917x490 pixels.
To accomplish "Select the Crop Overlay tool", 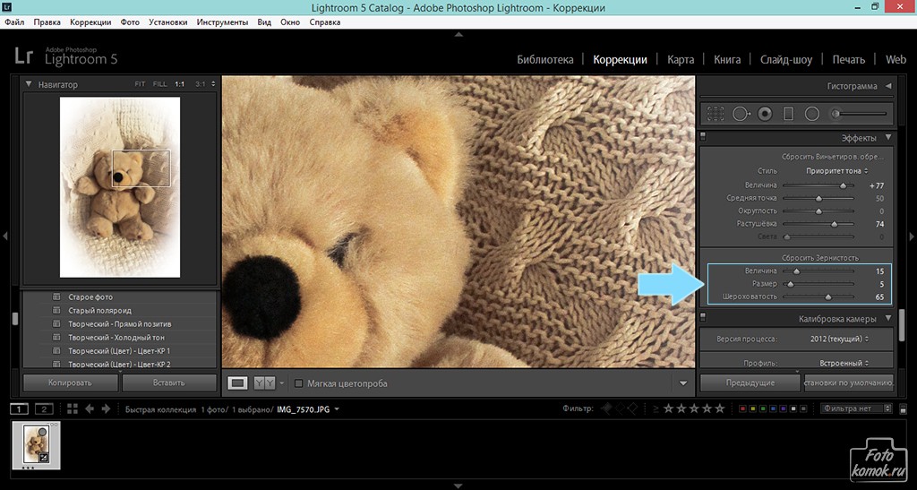I will pyautogui.click(x=716, y=114).
